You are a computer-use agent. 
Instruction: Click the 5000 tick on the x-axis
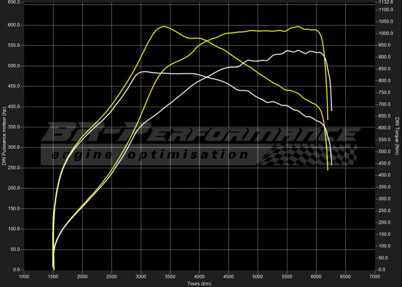tap(257, 276)
